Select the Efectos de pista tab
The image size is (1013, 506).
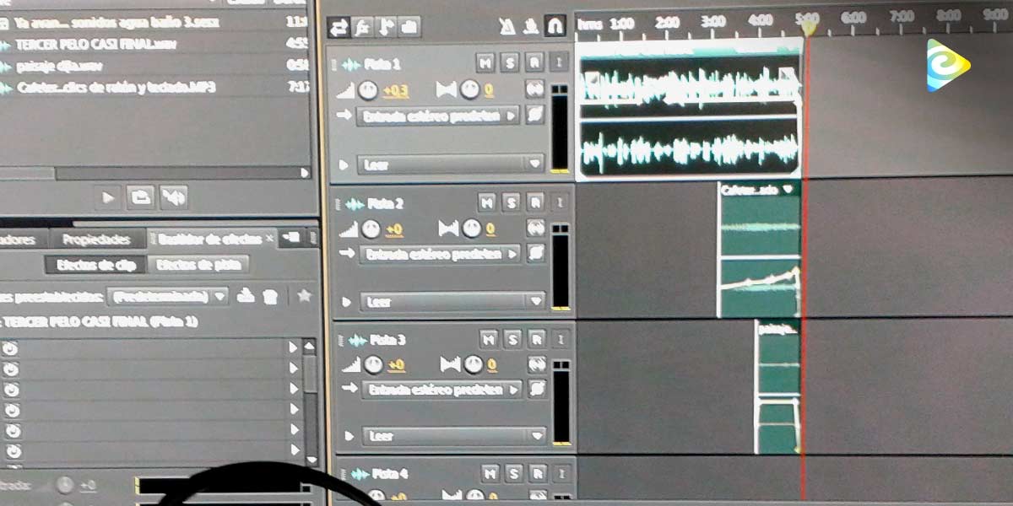(198, 265)
